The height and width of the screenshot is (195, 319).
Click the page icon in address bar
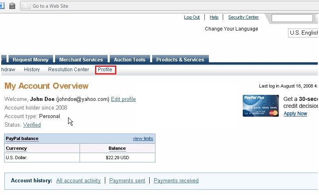coord(26,6)
